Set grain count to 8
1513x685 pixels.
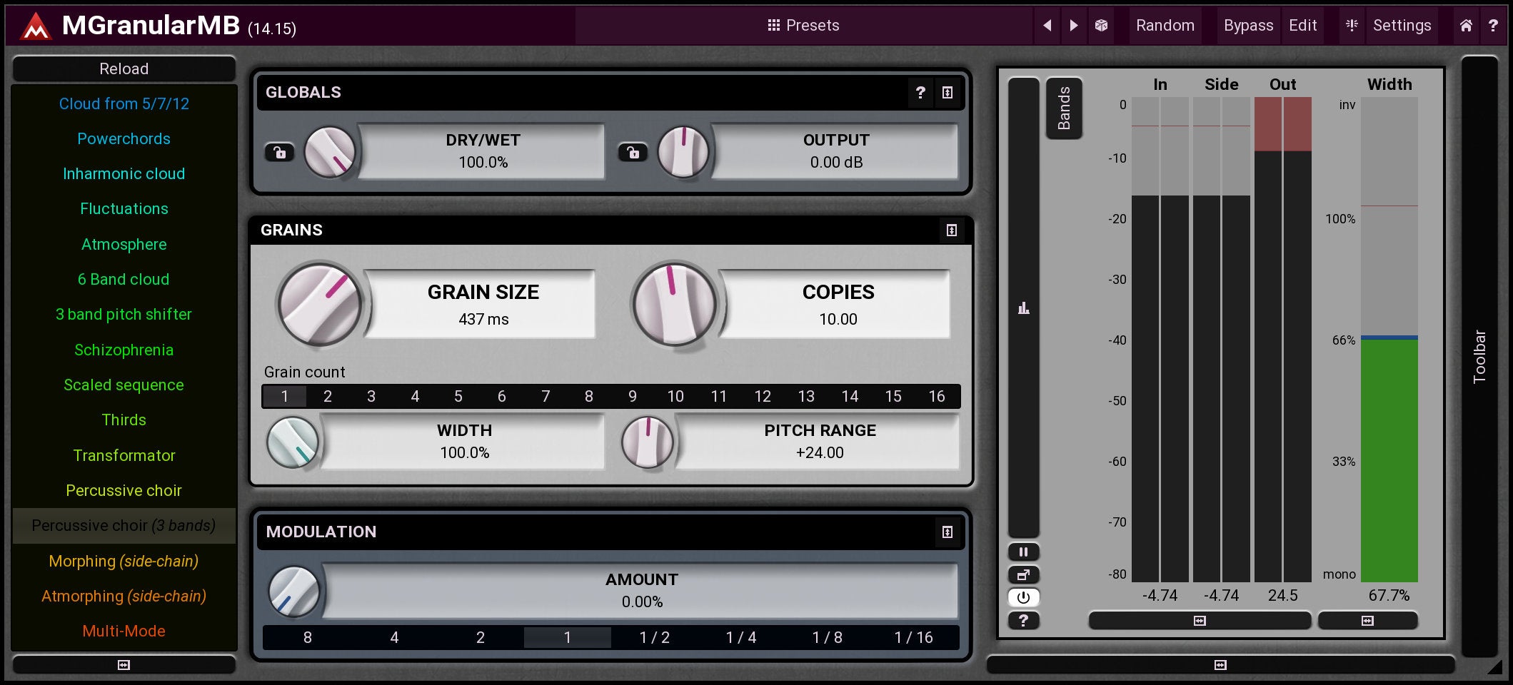(x=588, y=397)
